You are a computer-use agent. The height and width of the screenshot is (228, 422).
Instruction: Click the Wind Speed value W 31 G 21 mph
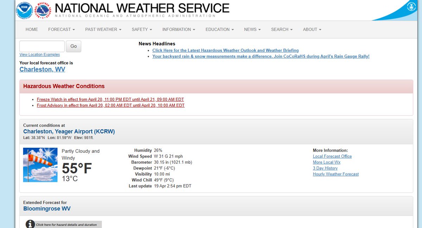(x=168, y=156)
